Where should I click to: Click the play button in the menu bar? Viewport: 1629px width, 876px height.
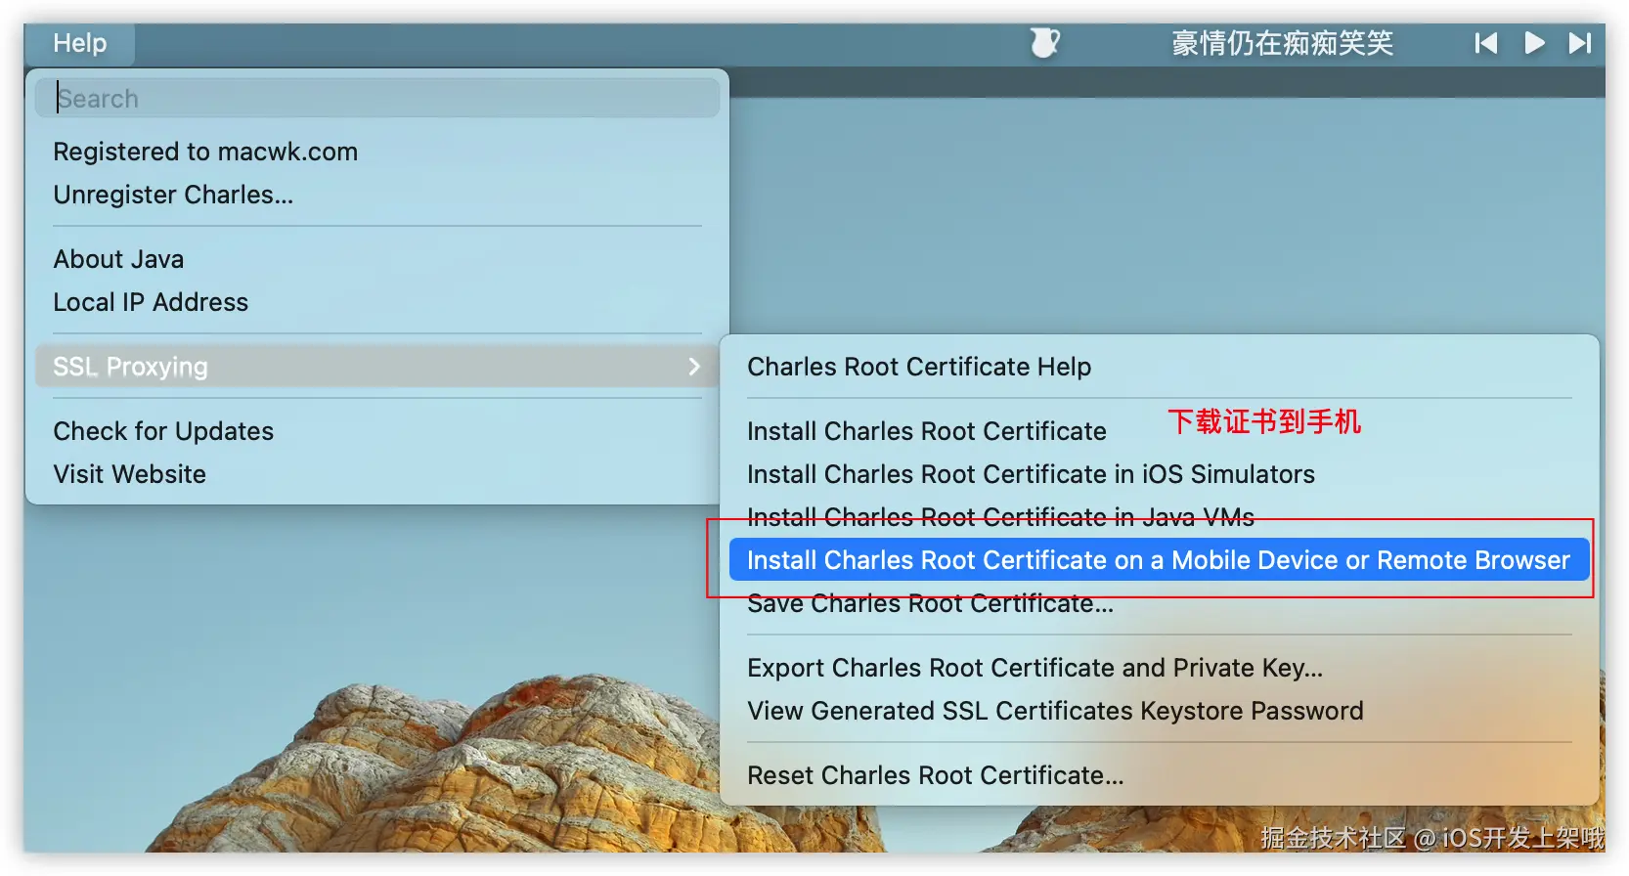1534,43
